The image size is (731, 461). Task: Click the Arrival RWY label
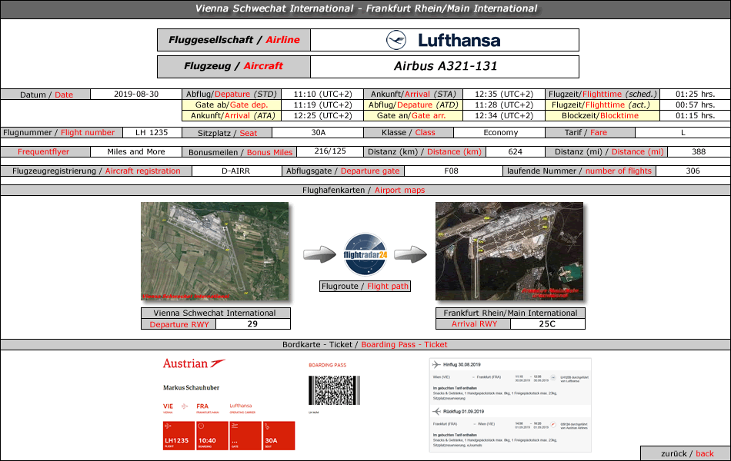[x=474, y=324]
